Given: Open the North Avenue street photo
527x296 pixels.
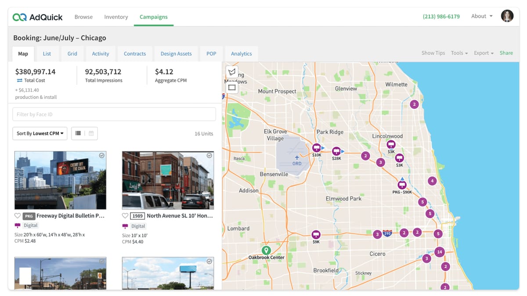Looking at the screenshot, I should point(168,181).
